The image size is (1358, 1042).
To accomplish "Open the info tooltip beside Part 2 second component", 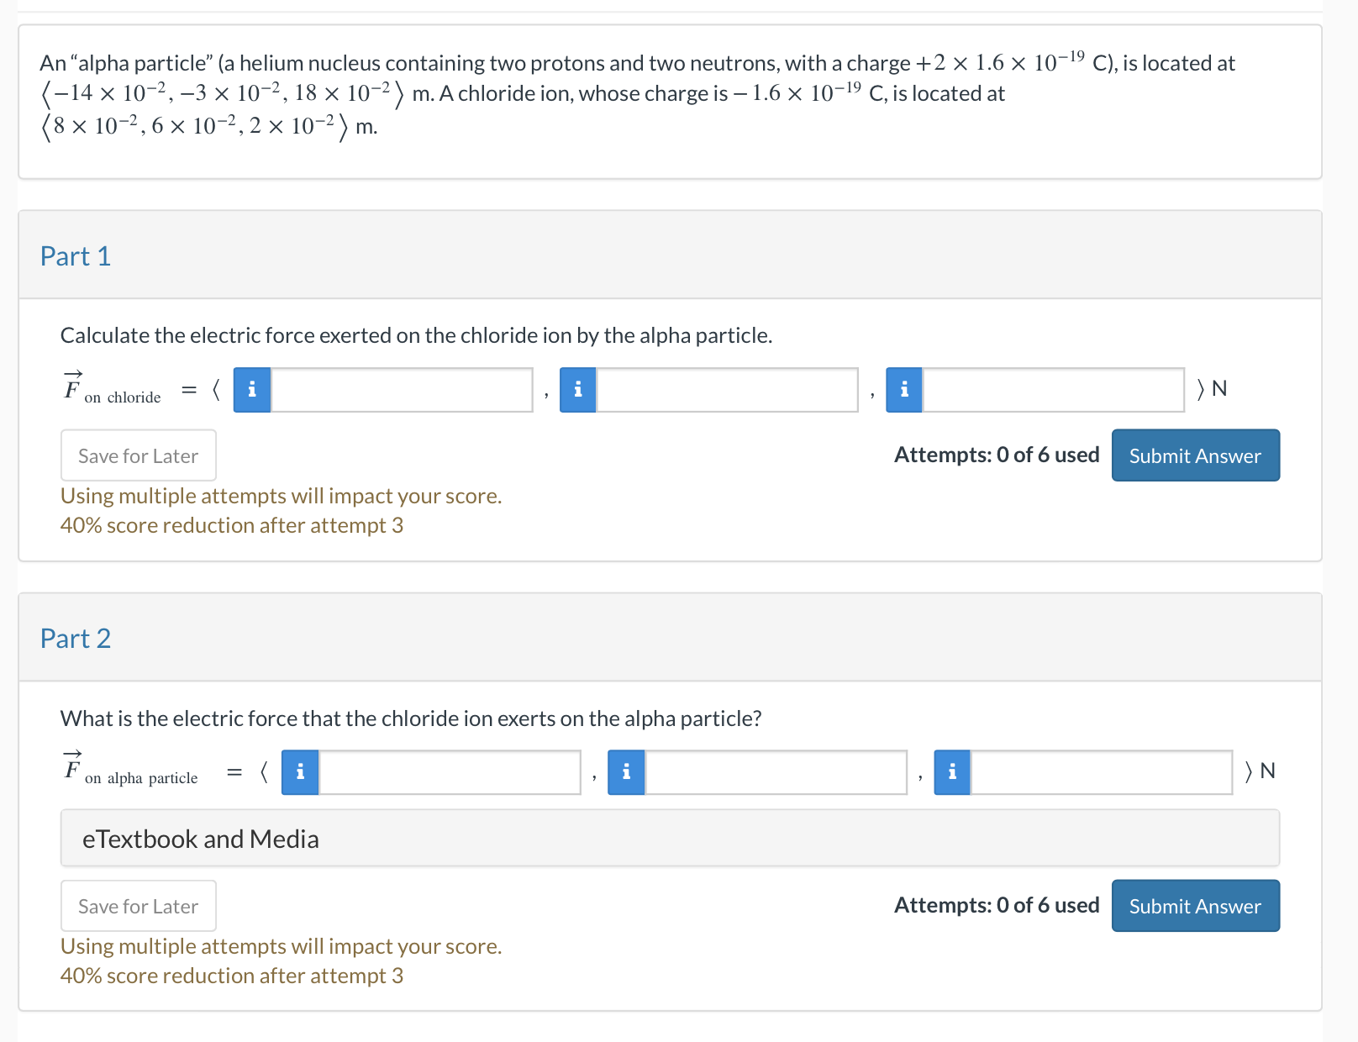I will pos(626,771).
